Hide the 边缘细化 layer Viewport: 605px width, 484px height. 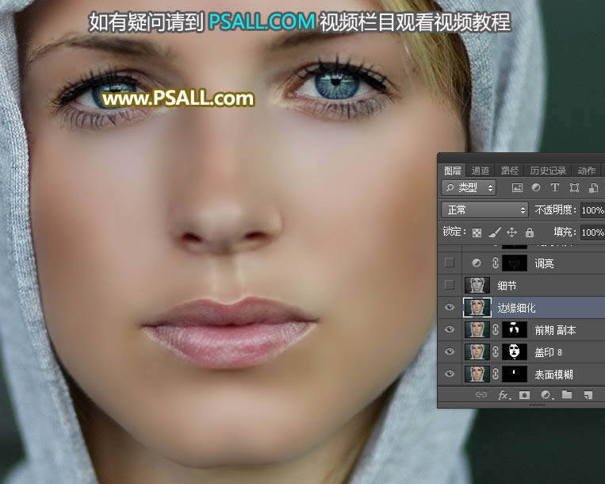tap(450, 307)
